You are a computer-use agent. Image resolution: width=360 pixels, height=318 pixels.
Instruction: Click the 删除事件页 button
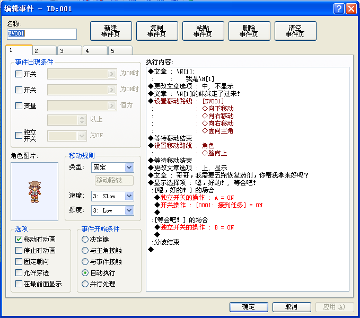249,31
